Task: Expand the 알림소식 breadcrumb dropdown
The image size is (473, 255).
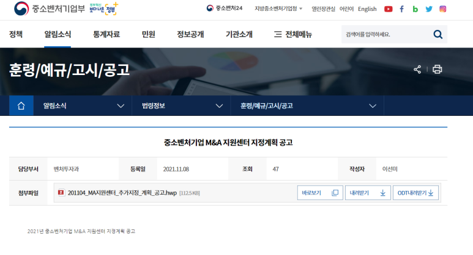Action: tap(83, 106)
